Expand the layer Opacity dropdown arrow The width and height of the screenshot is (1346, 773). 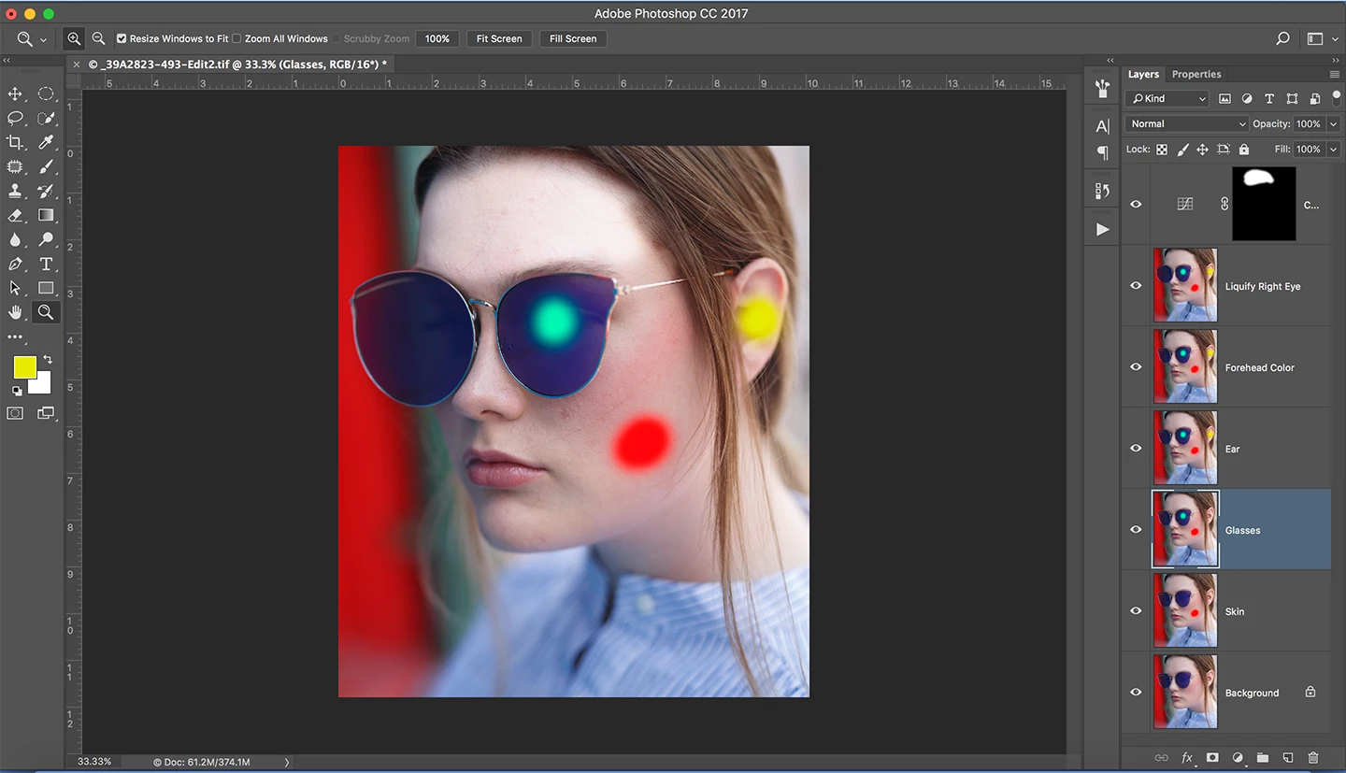coord(1333,124)
